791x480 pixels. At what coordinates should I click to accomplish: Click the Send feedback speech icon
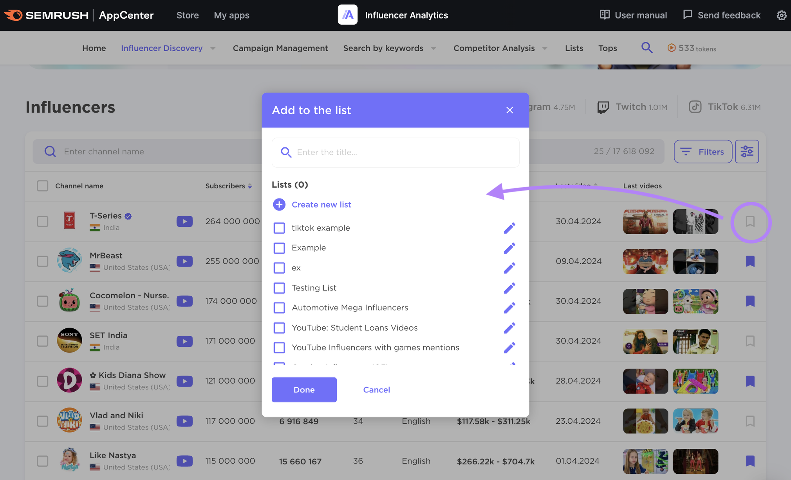coord(688,15)
